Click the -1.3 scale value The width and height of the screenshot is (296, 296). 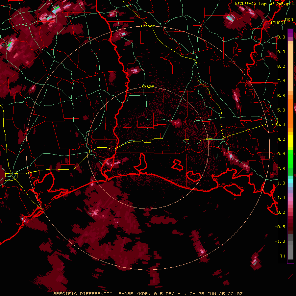(x=280, y=241)
